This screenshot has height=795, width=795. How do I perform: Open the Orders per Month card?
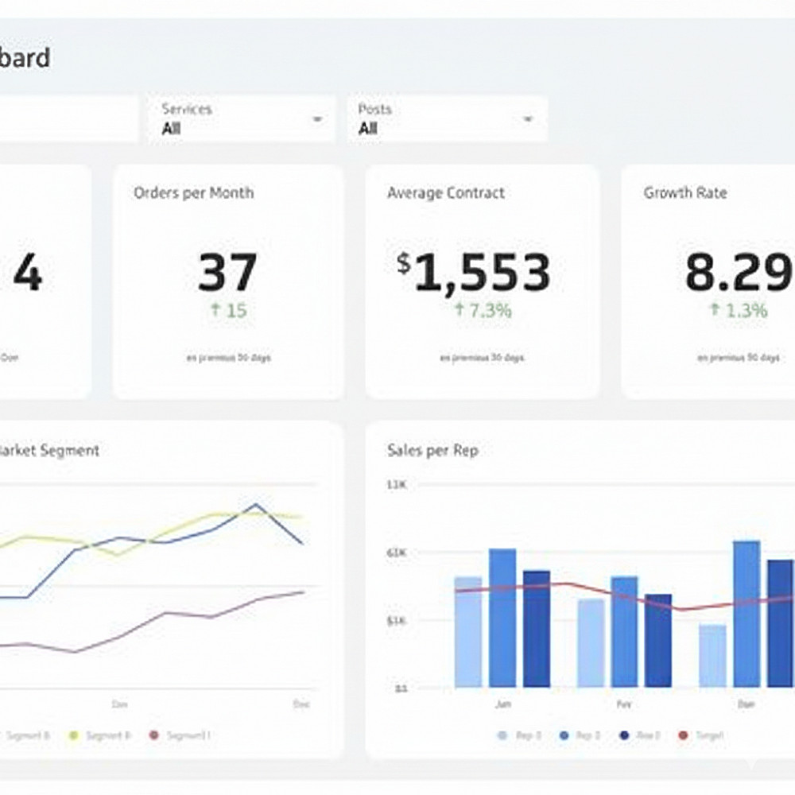click(228, 282)
